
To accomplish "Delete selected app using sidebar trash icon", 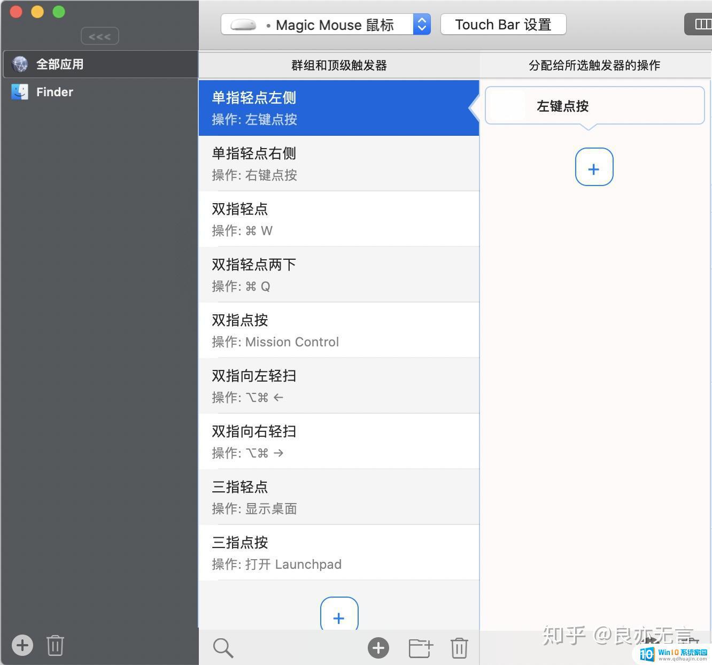I will click(55, 645).
